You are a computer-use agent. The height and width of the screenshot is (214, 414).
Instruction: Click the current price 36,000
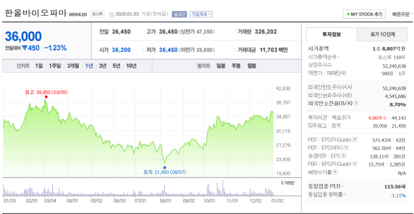point(23,36)
